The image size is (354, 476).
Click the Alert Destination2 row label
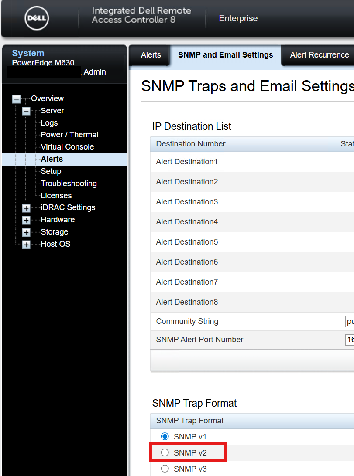(x=187, y=182)
